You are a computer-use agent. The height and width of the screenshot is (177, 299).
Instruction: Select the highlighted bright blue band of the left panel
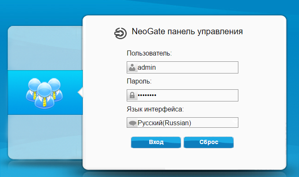(45, 92)
